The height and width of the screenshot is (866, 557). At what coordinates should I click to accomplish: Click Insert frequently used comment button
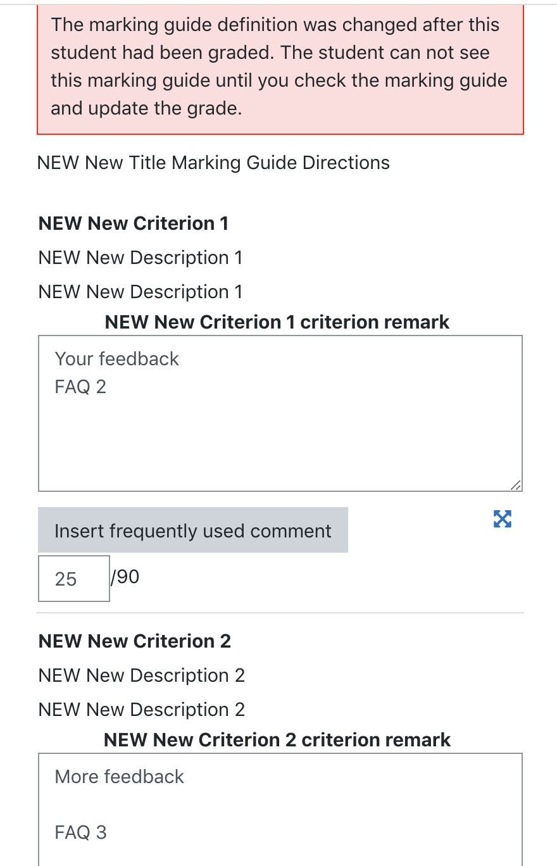[x=193, y=530]
